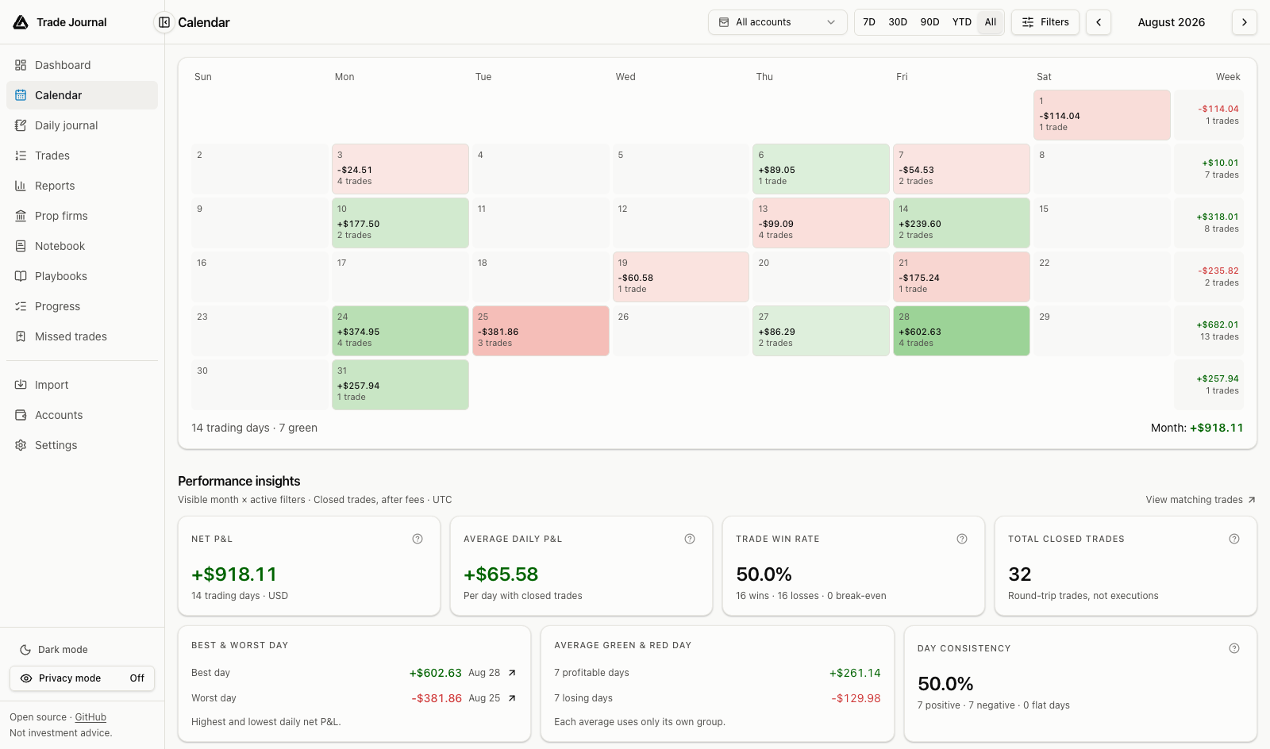Open Daily journal page
The width and height of the screenshot is (1270, 749).
coord(82,125)
